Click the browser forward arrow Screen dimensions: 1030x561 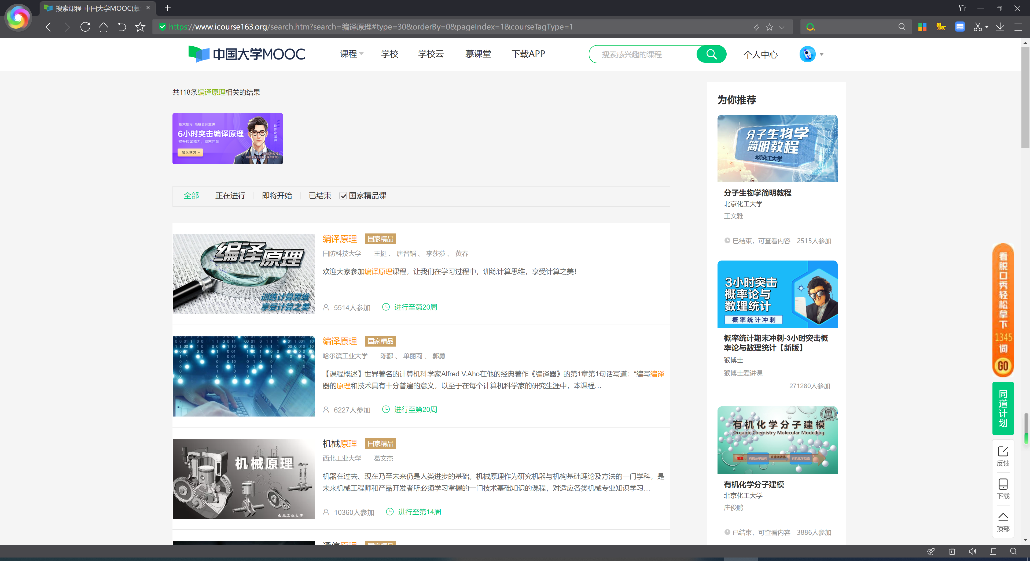click(67, 27)
